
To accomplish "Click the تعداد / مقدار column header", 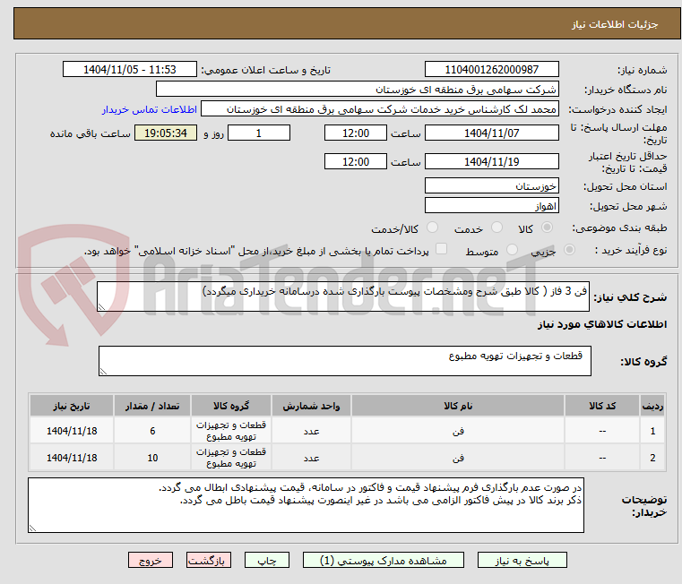I will tap(152, 406).
